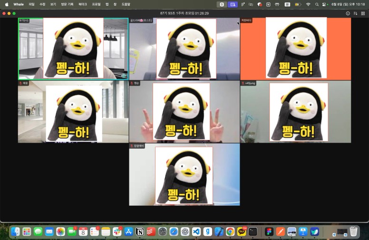369x240 pixels.
Task: Open Launchpad in the dock
Action: pos(27,232)
